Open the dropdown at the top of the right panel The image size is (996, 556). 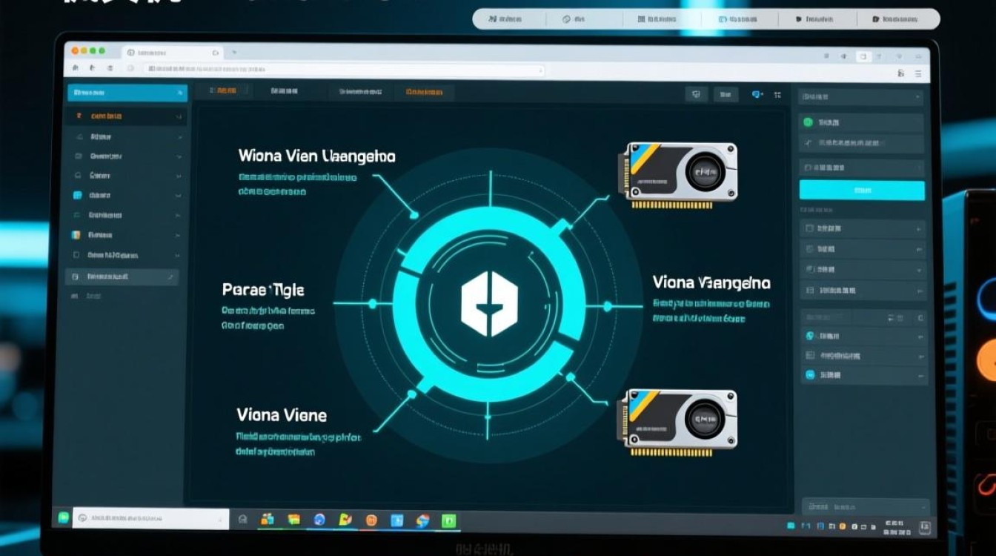coord(860,96)
